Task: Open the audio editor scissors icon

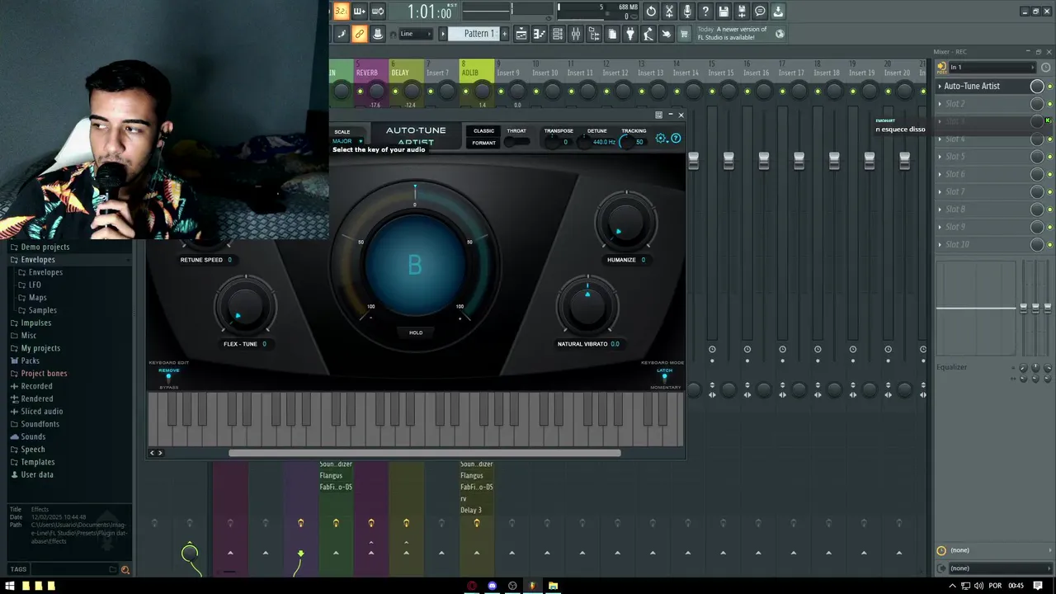Action: pos(669,11)
